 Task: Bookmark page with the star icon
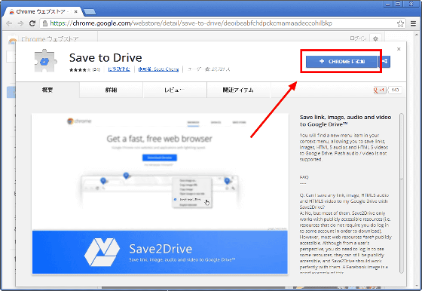pyautogui.click(x=400, y=23)
